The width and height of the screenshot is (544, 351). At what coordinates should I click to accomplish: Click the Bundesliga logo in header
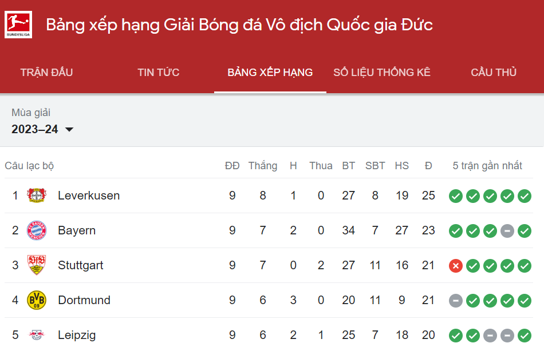pos(18,25)
